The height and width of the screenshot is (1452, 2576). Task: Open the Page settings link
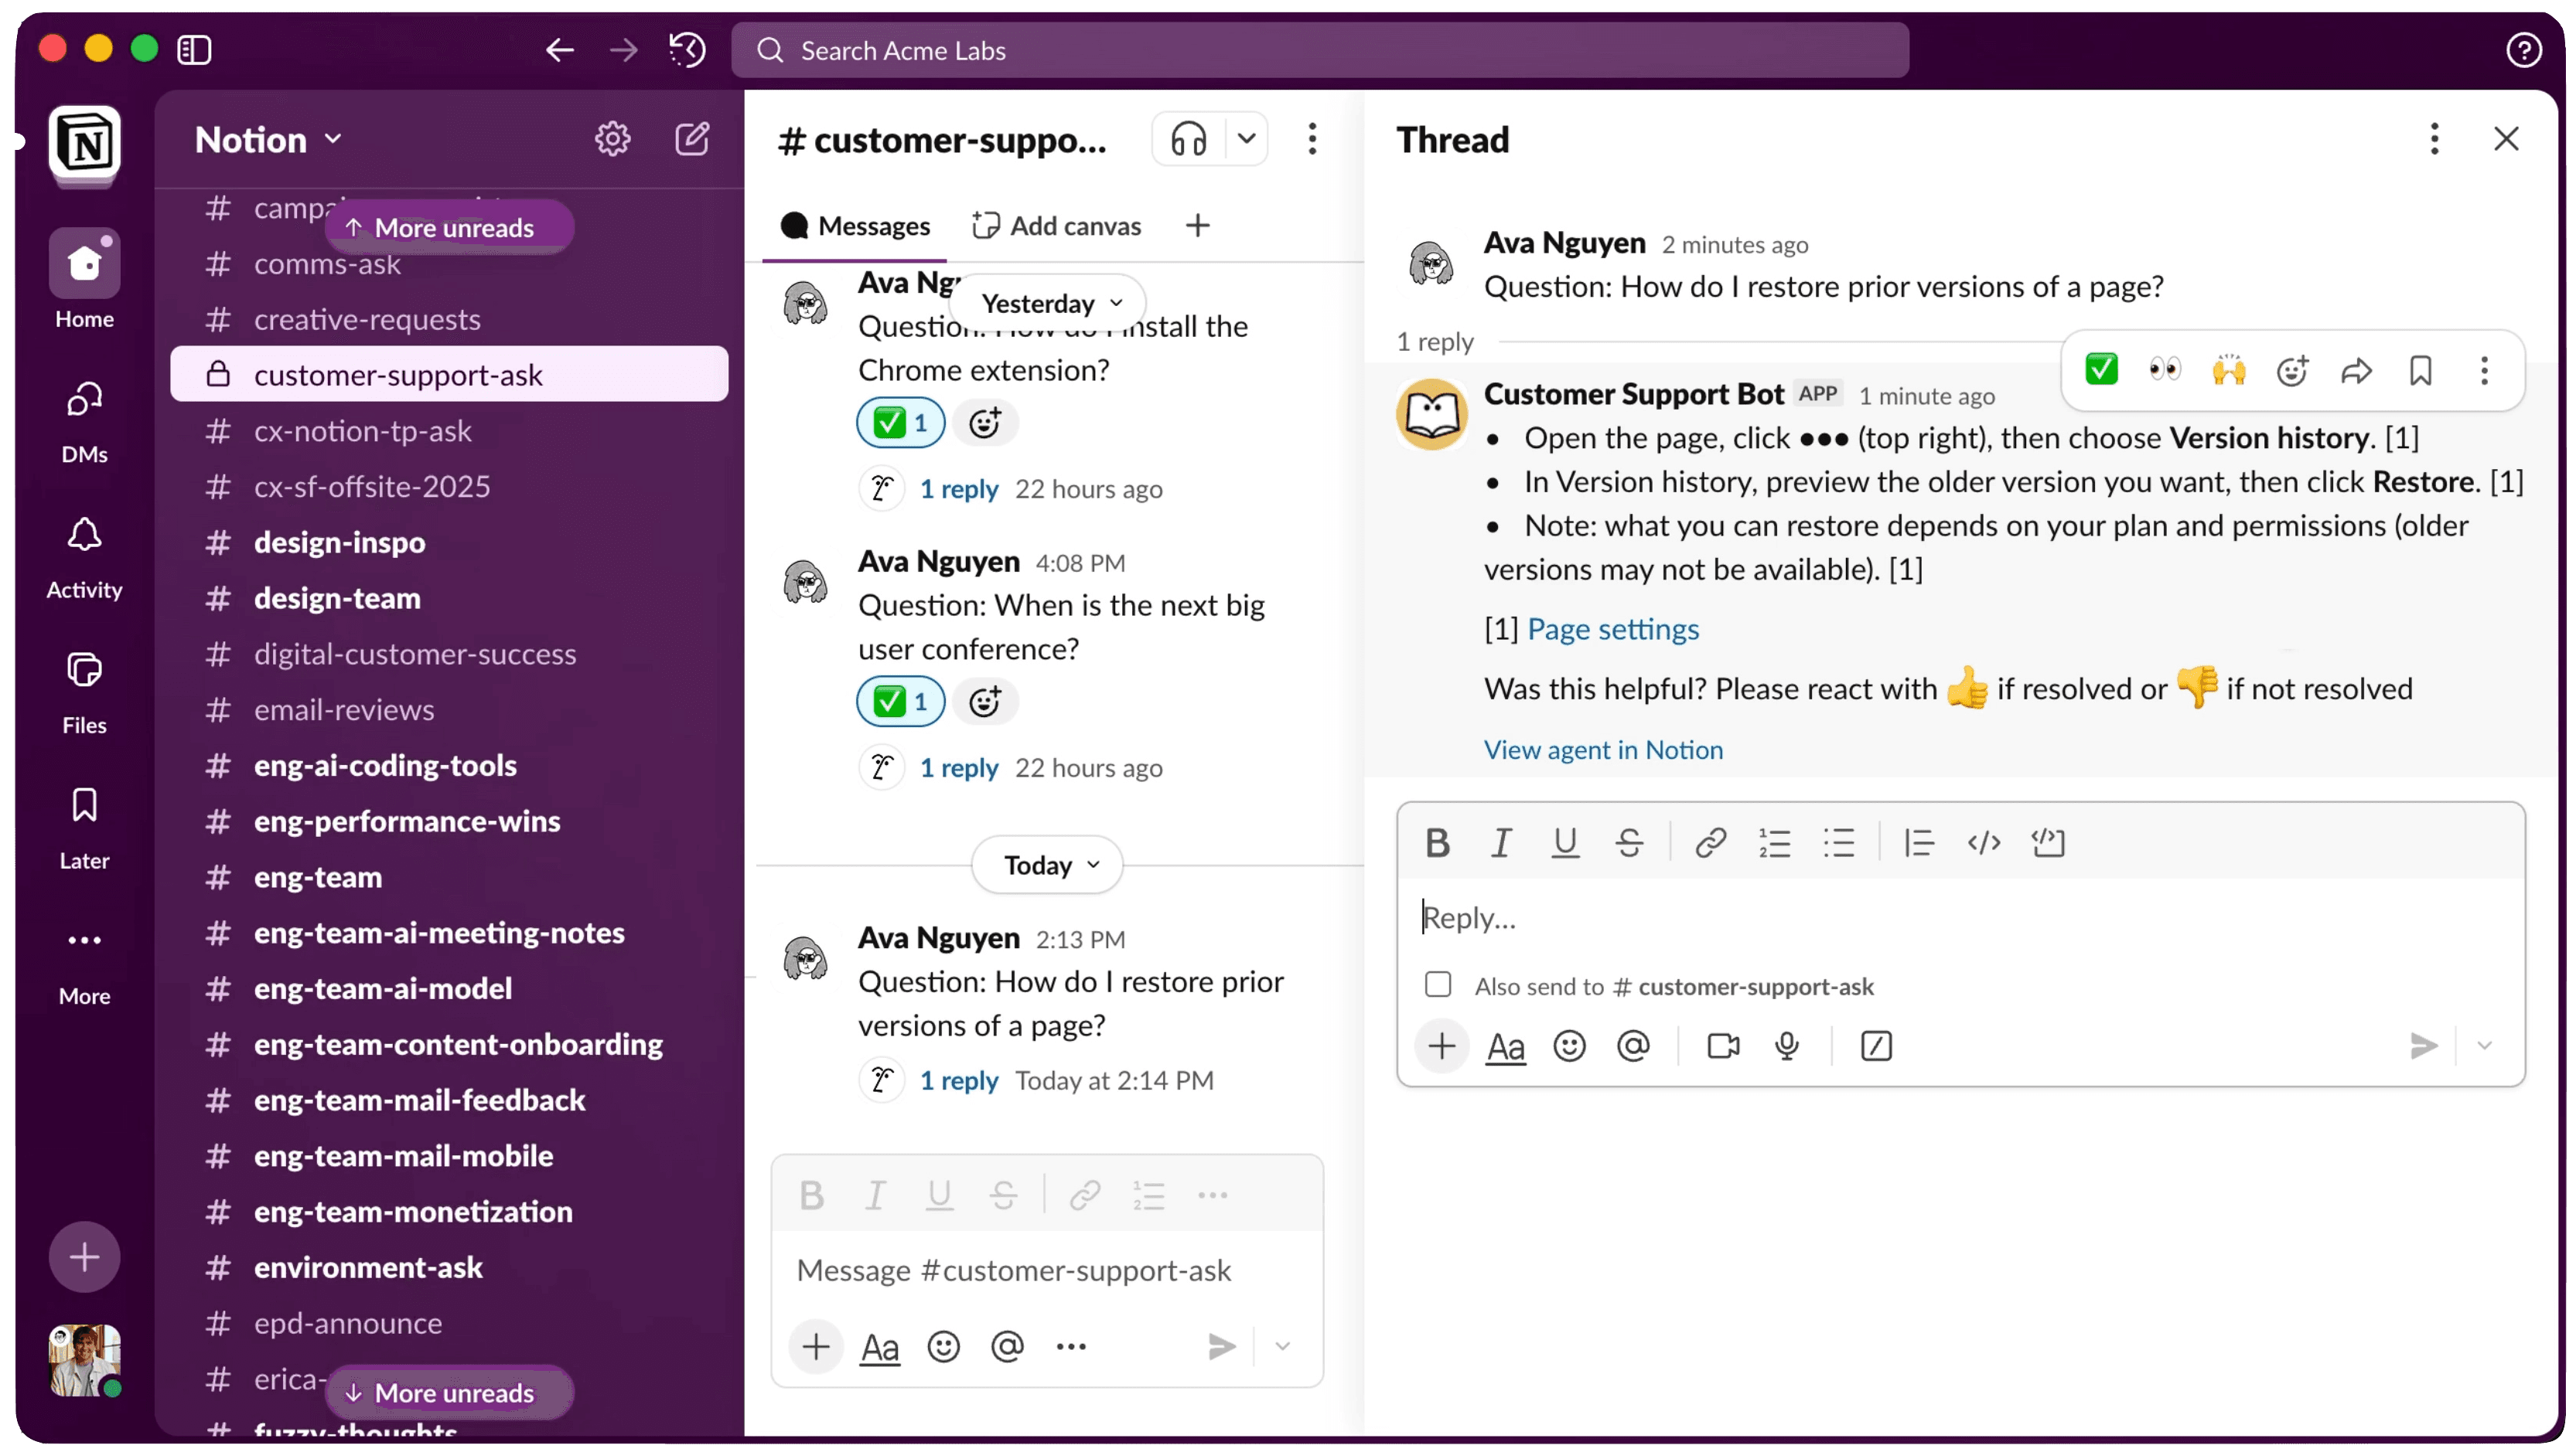click(x=1612, y=628)
